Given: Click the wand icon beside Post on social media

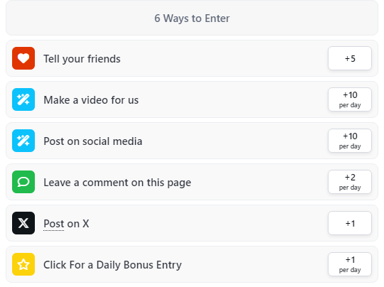Looking at the screenshot, I should coord(23,141).
